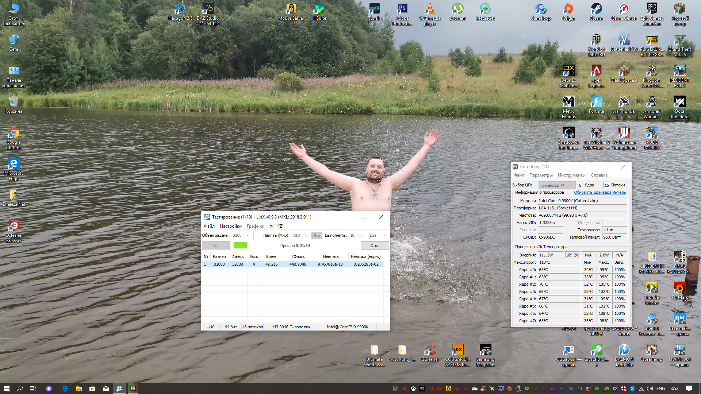Open the Steam desktop shortcut

(596, 9)
